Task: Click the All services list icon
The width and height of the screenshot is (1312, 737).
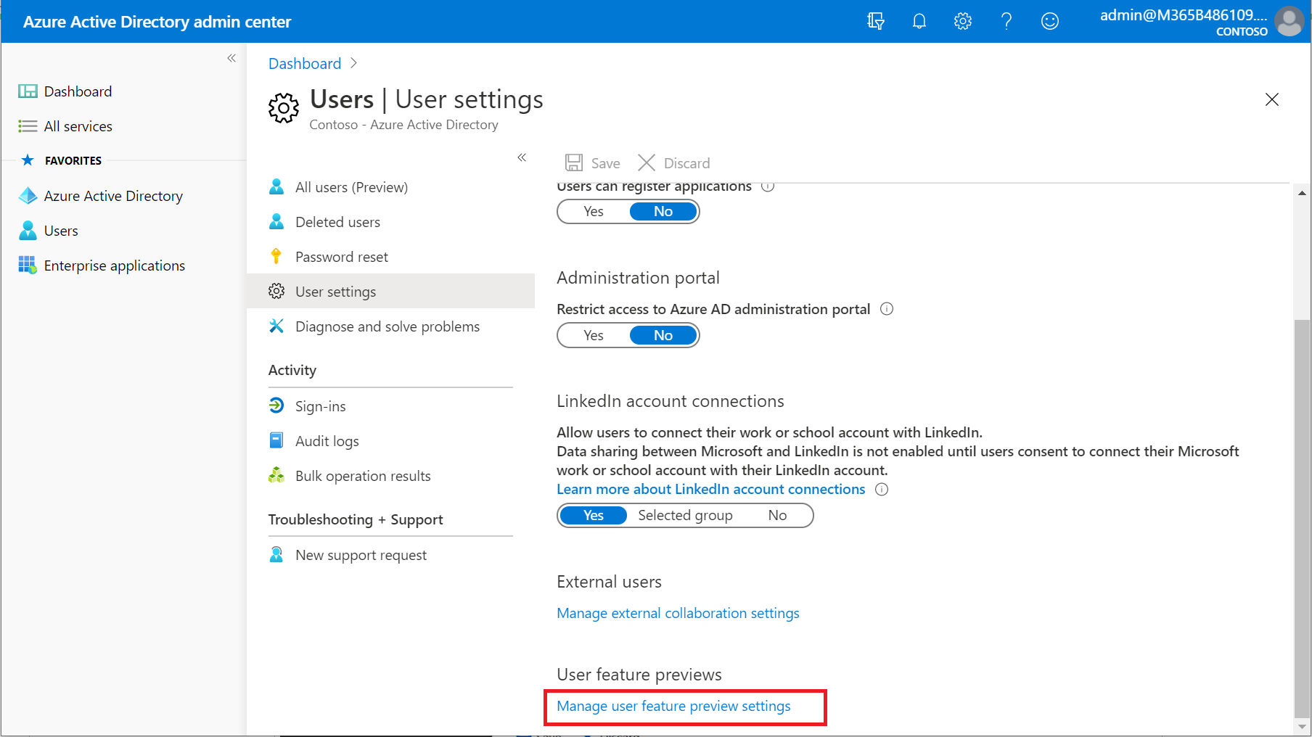Action: pyautogui.click(x=28, y=126)
